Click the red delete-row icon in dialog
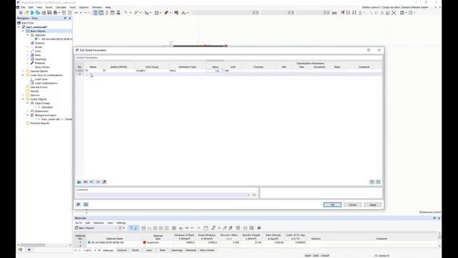 click(85, 182)
